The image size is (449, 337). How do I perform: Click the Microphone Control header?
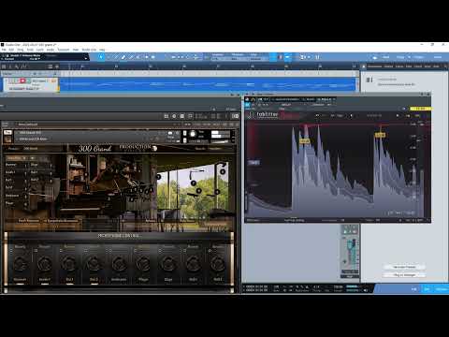pos(119,236)
